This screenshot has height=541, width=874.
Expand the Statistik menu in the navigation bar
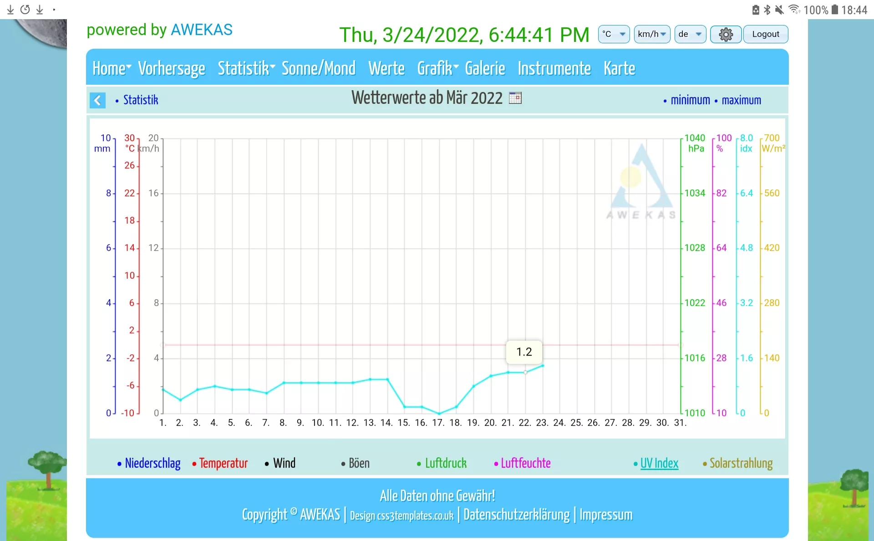[x=246, y=68]
